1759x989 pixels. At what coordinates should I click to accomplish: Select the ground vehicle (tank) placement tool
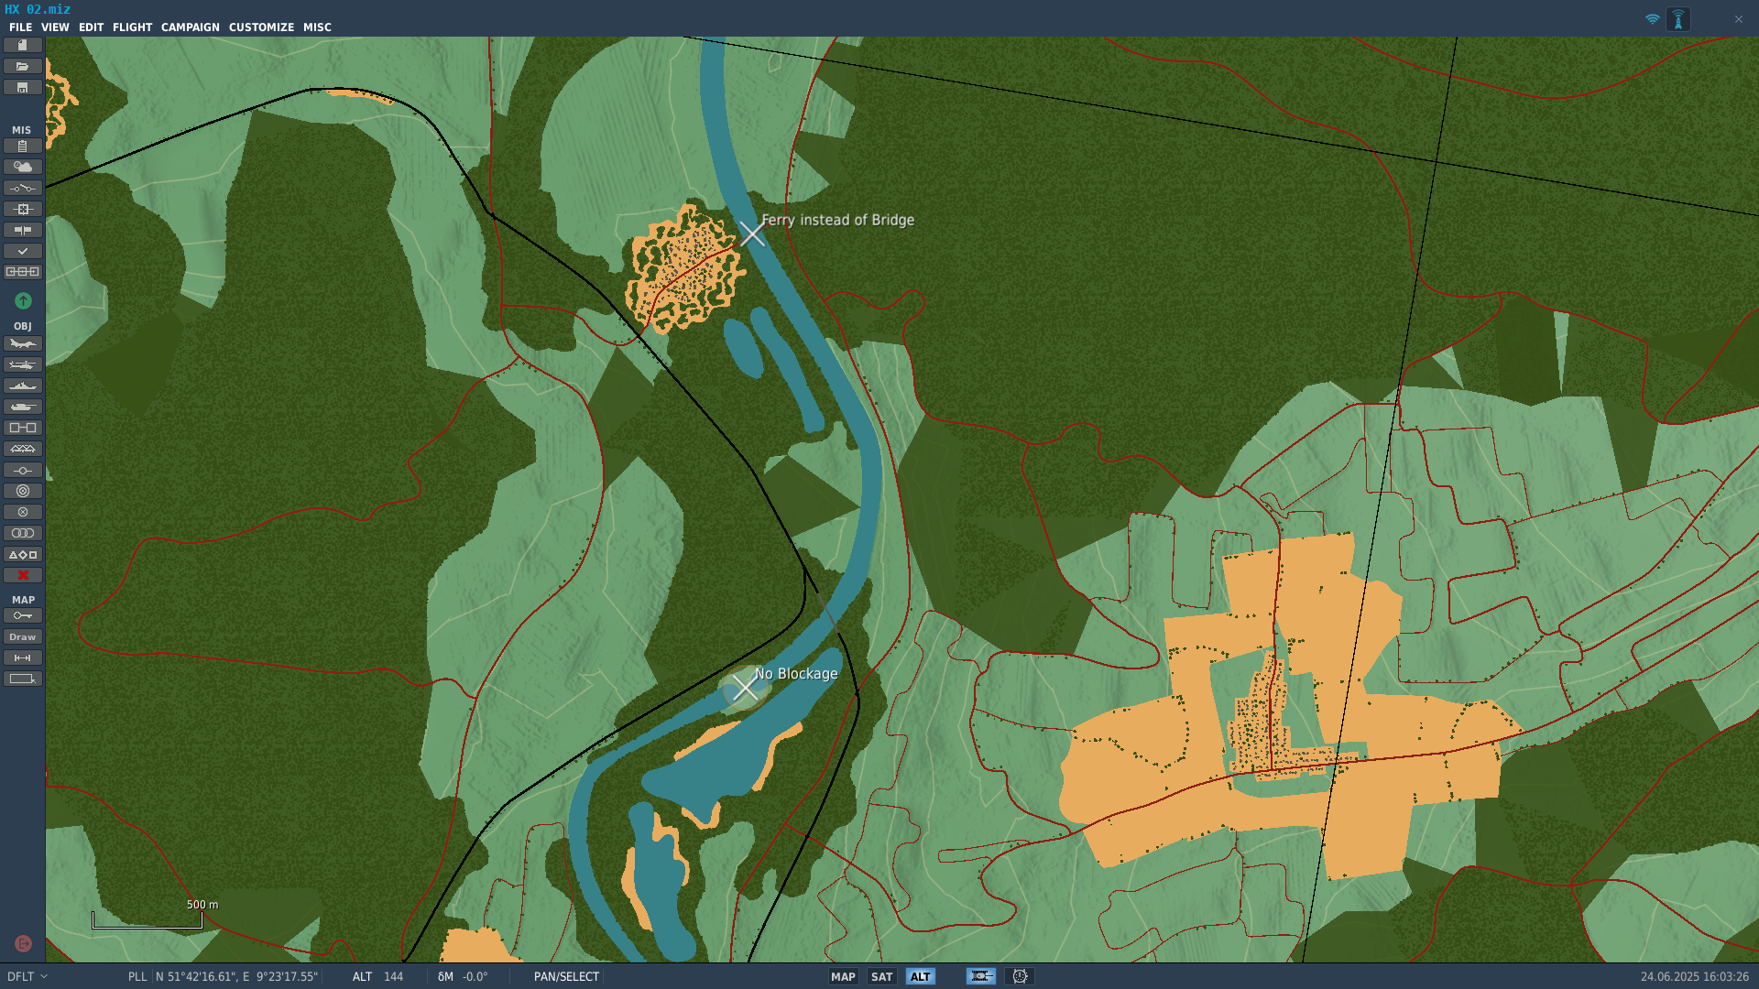click(22, 407)
